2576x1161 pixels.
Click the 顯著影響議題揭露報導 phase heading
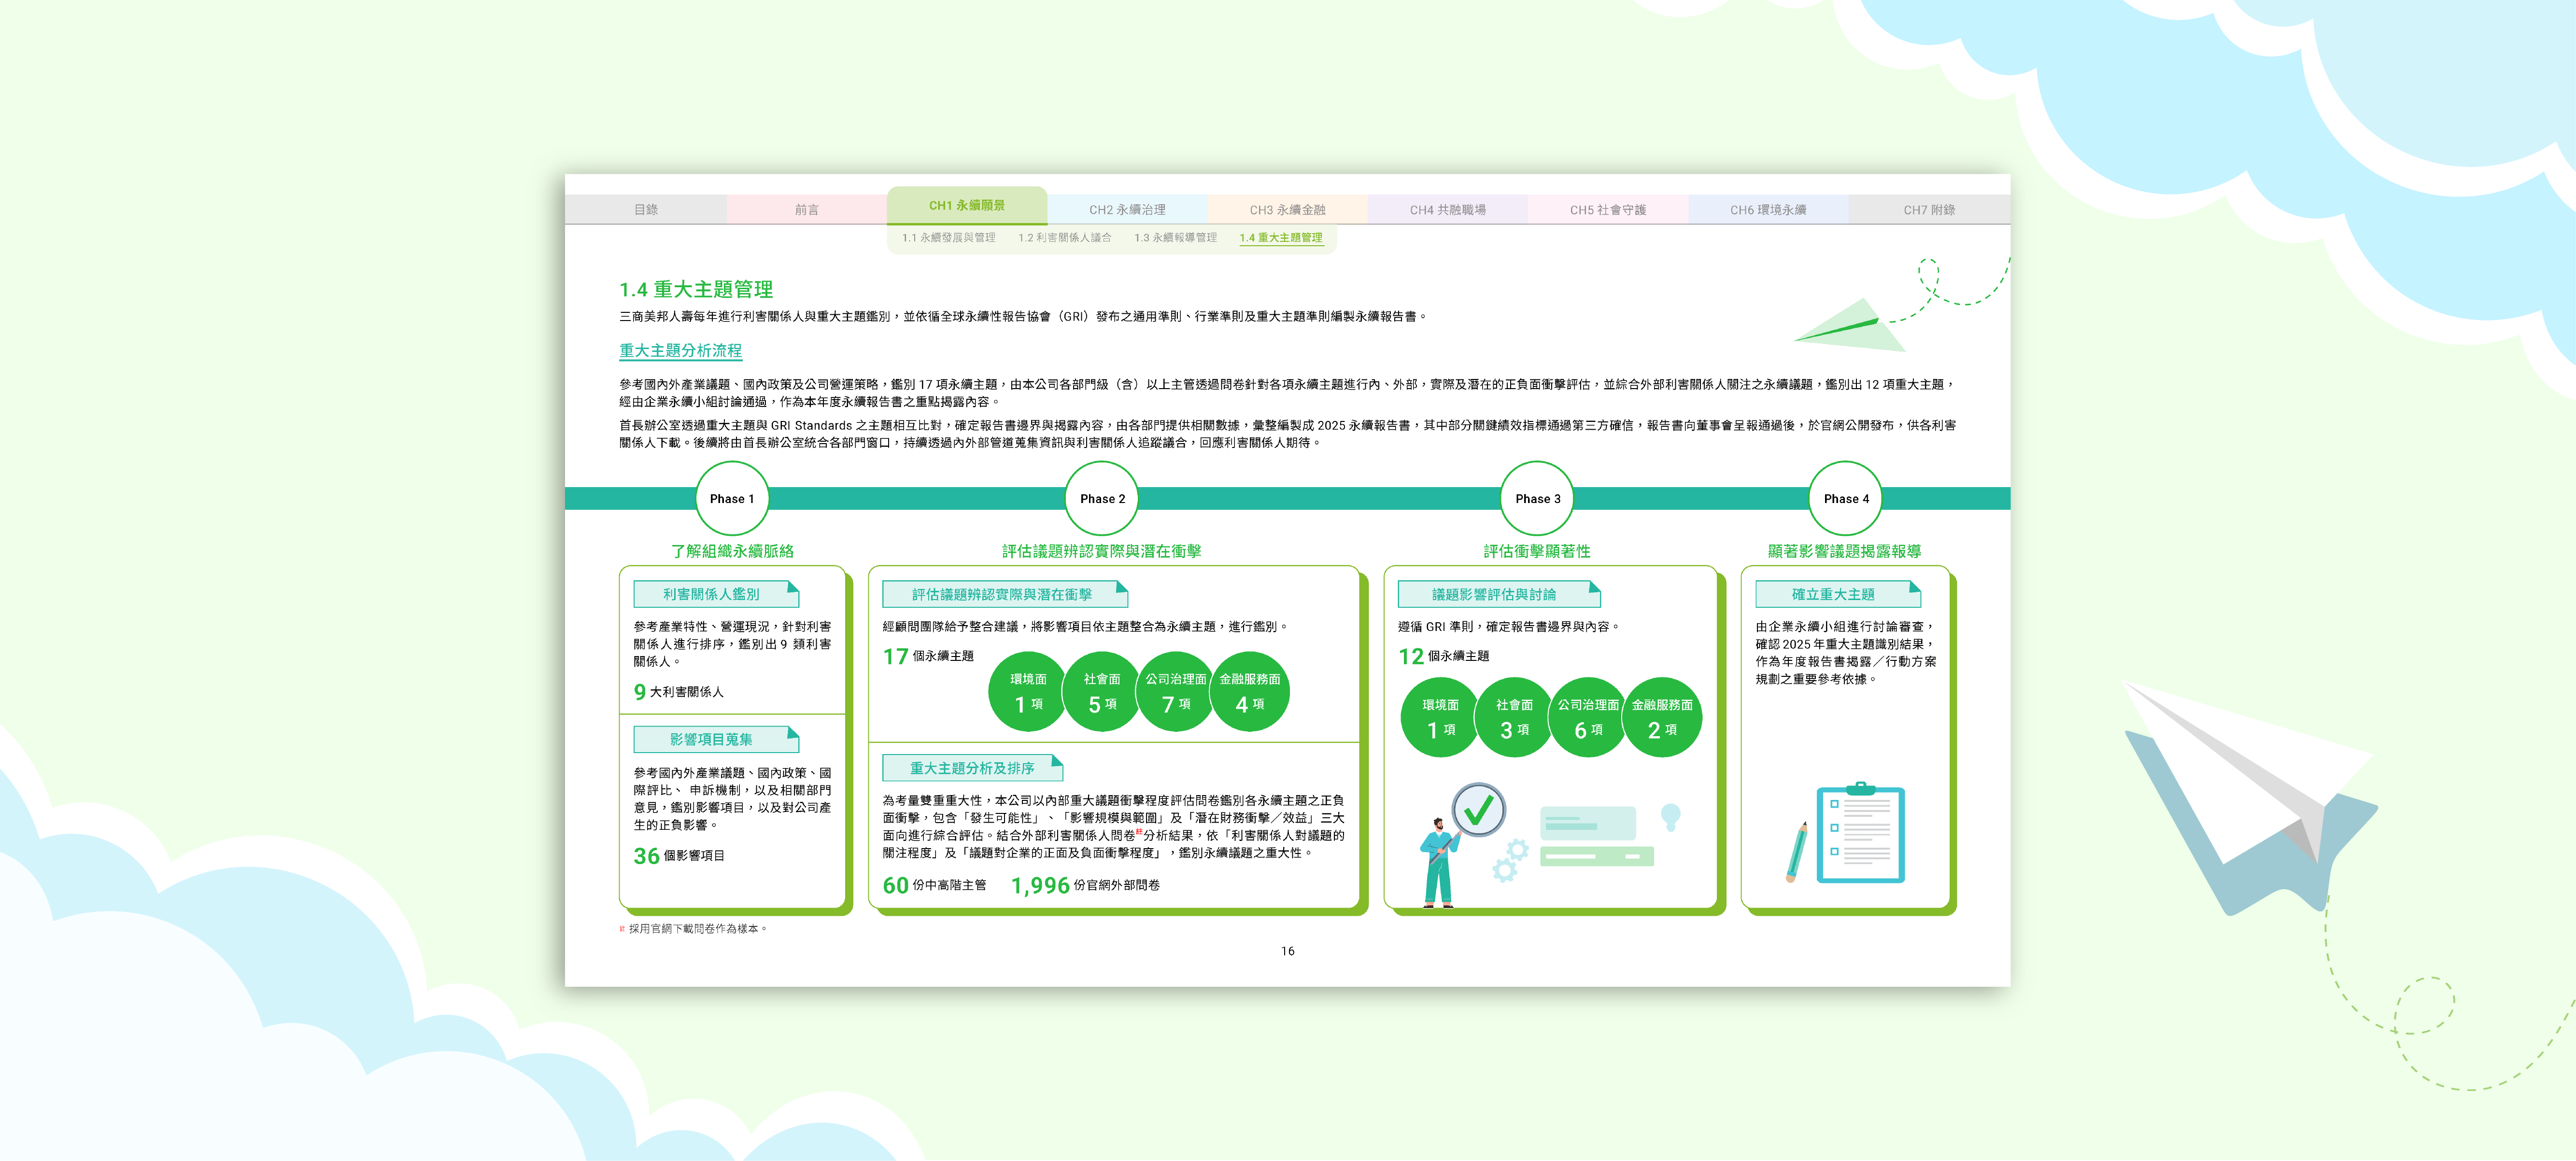click(1844, 551)
